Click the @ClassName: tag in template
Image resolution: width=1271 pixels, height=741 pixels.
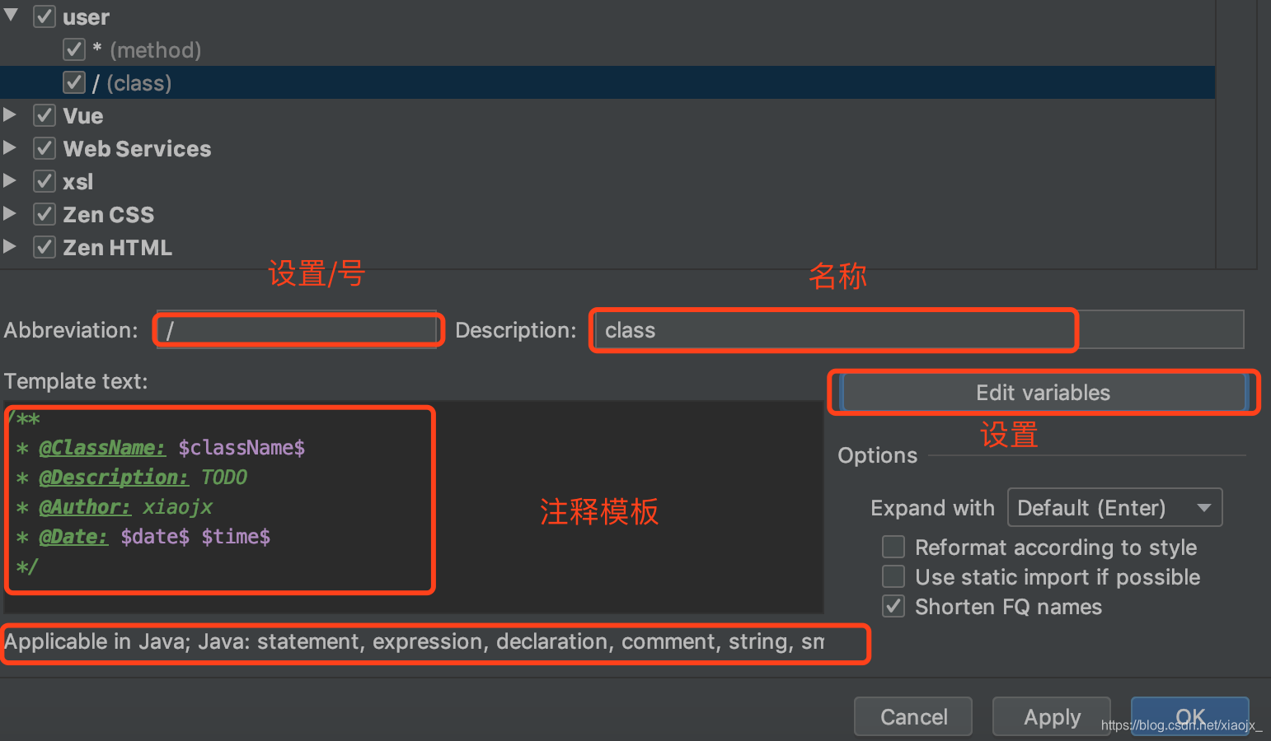[102, 448]
